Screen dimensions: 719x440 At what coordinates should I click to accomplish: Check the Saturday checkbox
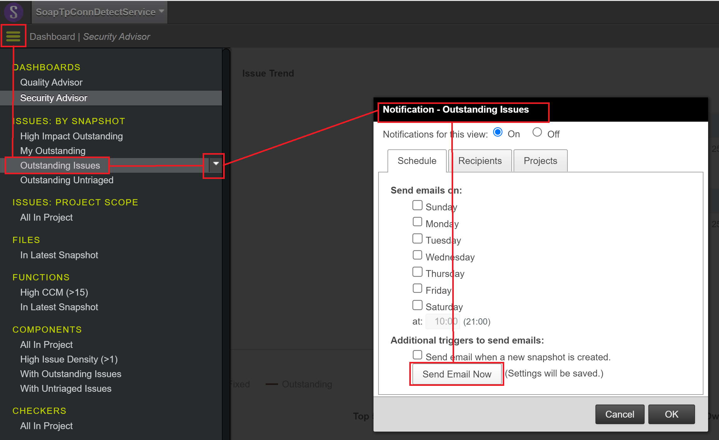click(417, 305)
